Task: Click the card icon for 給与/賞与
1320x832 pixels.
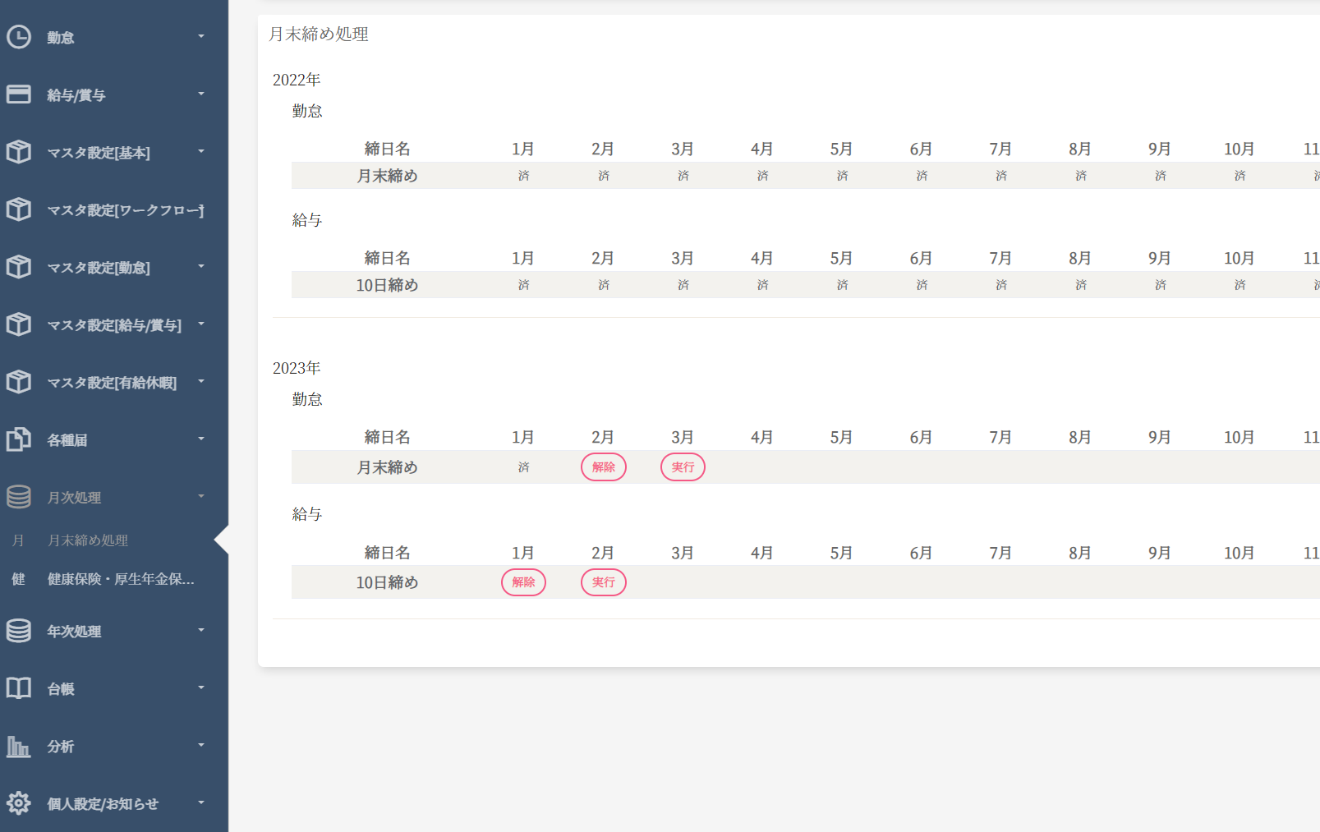Action: pos(18,94)
